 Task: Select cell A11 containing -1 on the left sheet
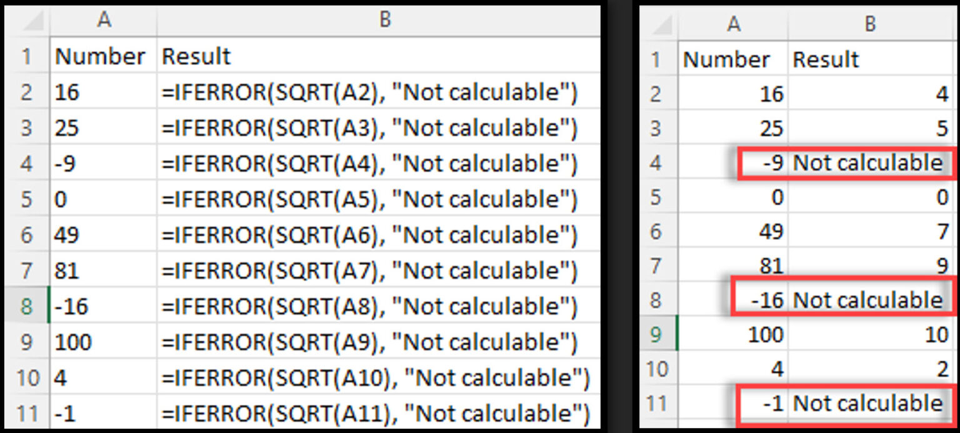point(103,413)
